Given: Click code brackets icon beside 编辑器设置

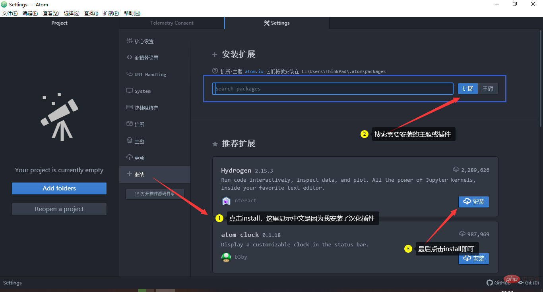Looking at the screenshot, I should (x=129, y=57).
